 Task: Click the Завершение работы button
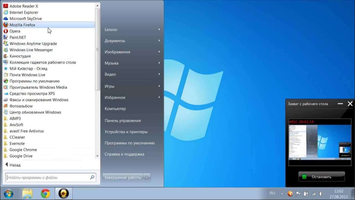click(123, 177)
